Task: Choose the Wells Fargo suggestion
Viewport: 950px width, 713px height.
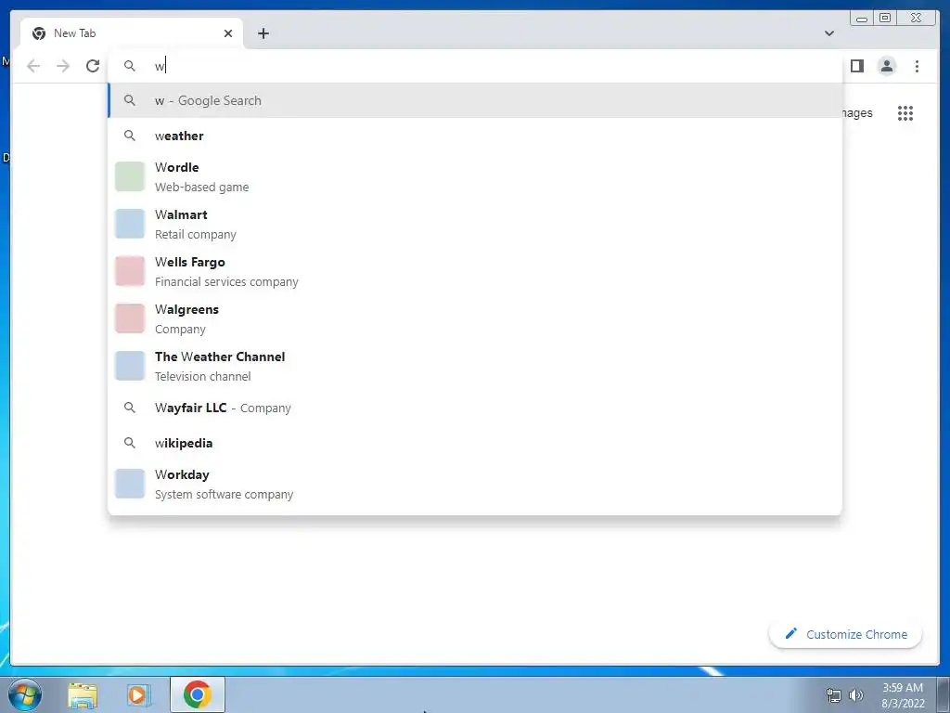Action: click(476, 271)
